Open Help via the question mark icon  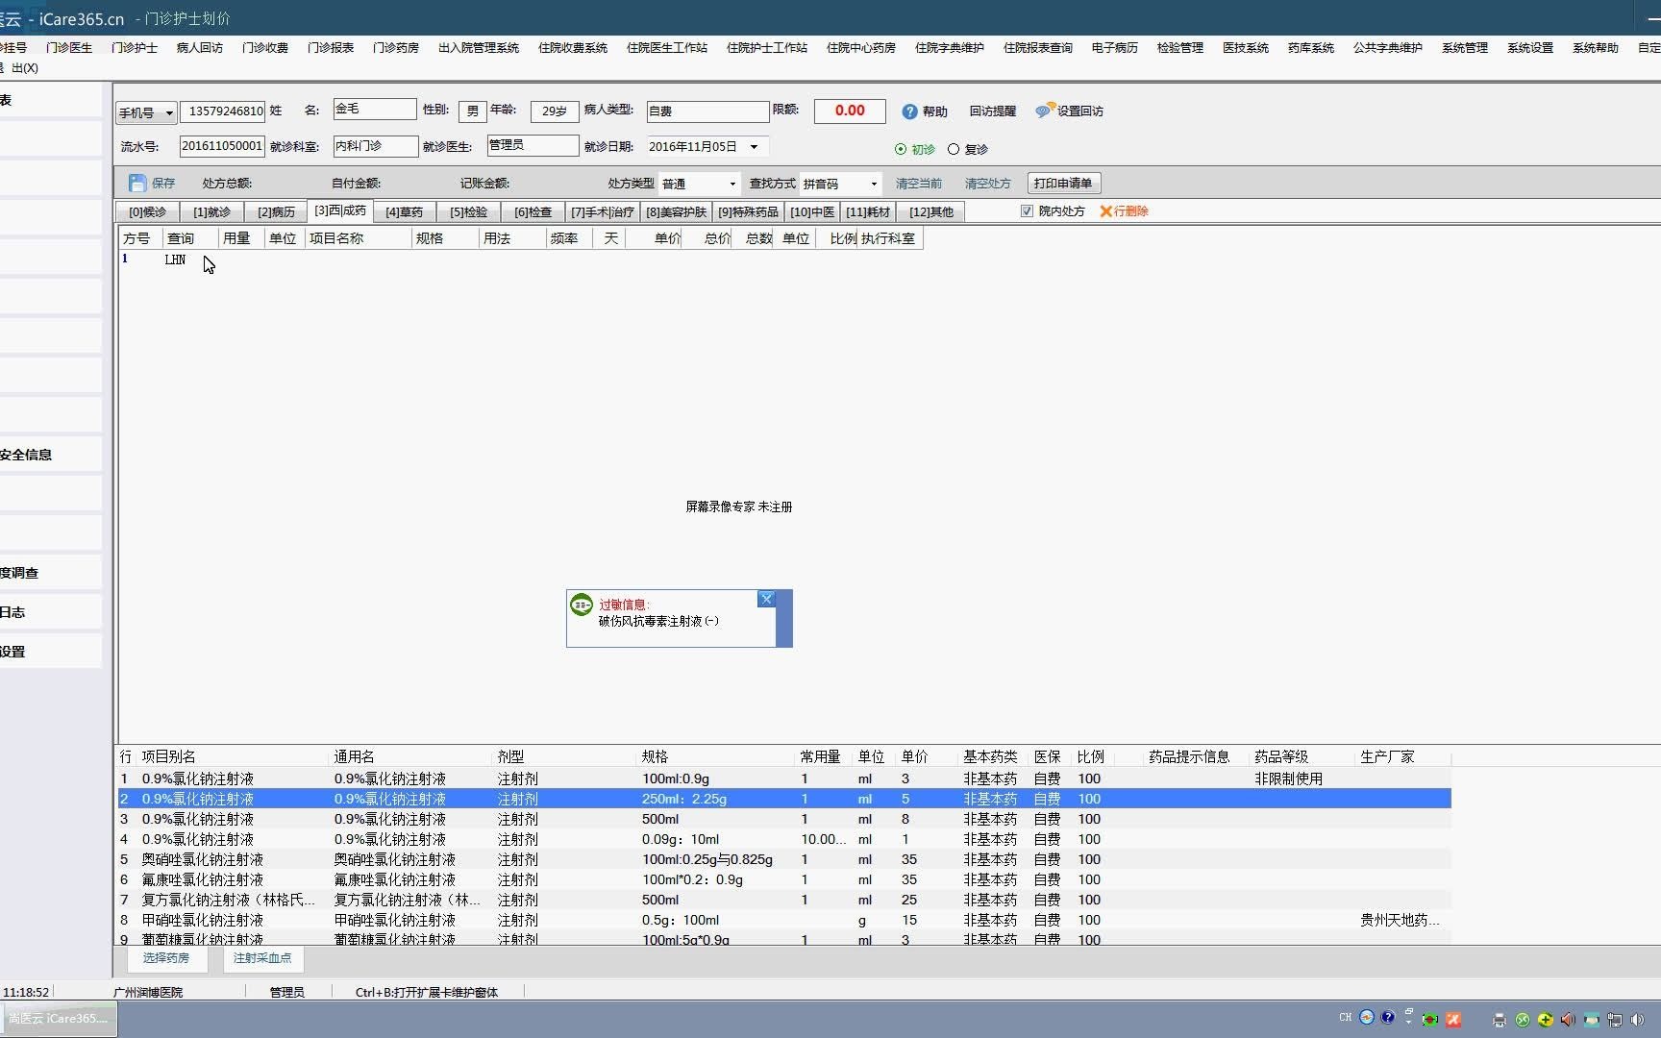coord(909,111)
